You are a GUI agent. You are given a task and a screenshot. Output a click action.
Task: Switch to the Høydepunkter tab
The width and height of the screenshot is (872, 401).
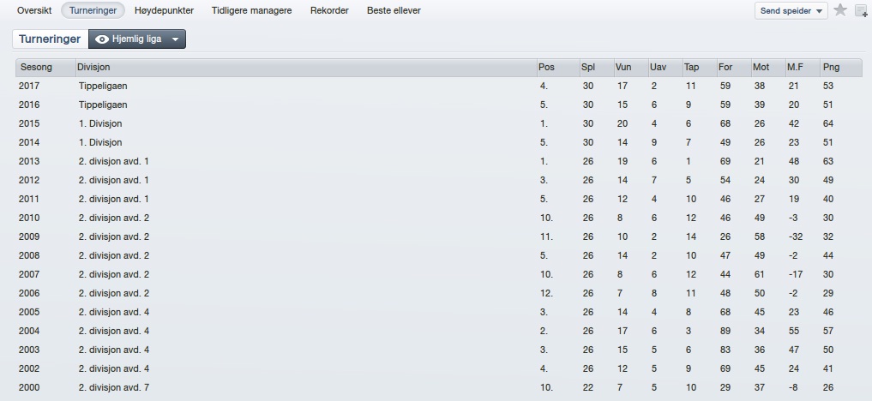pyautogui.click(x=164, y=10)
